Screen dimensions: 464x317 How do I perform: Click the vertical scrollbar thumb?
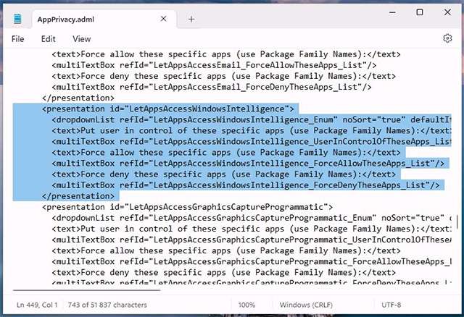click(x=457, y=221)
